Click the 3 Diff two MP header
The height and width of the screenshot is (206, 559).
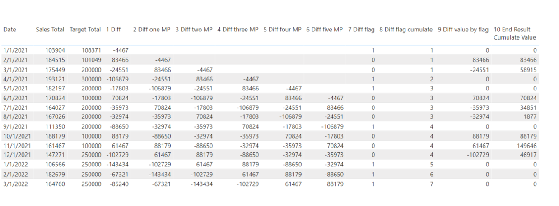coord(194,30)
